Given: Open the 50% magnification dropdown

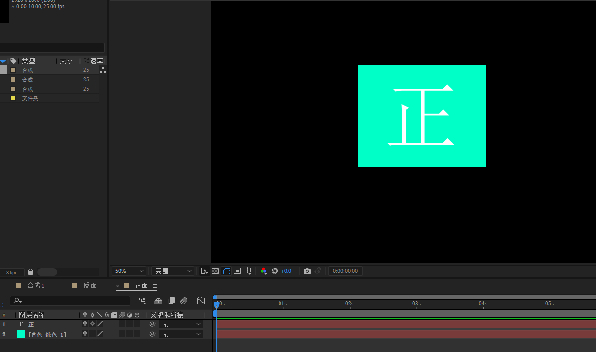Looking at the screenshot, I should (x=129, y=271).
